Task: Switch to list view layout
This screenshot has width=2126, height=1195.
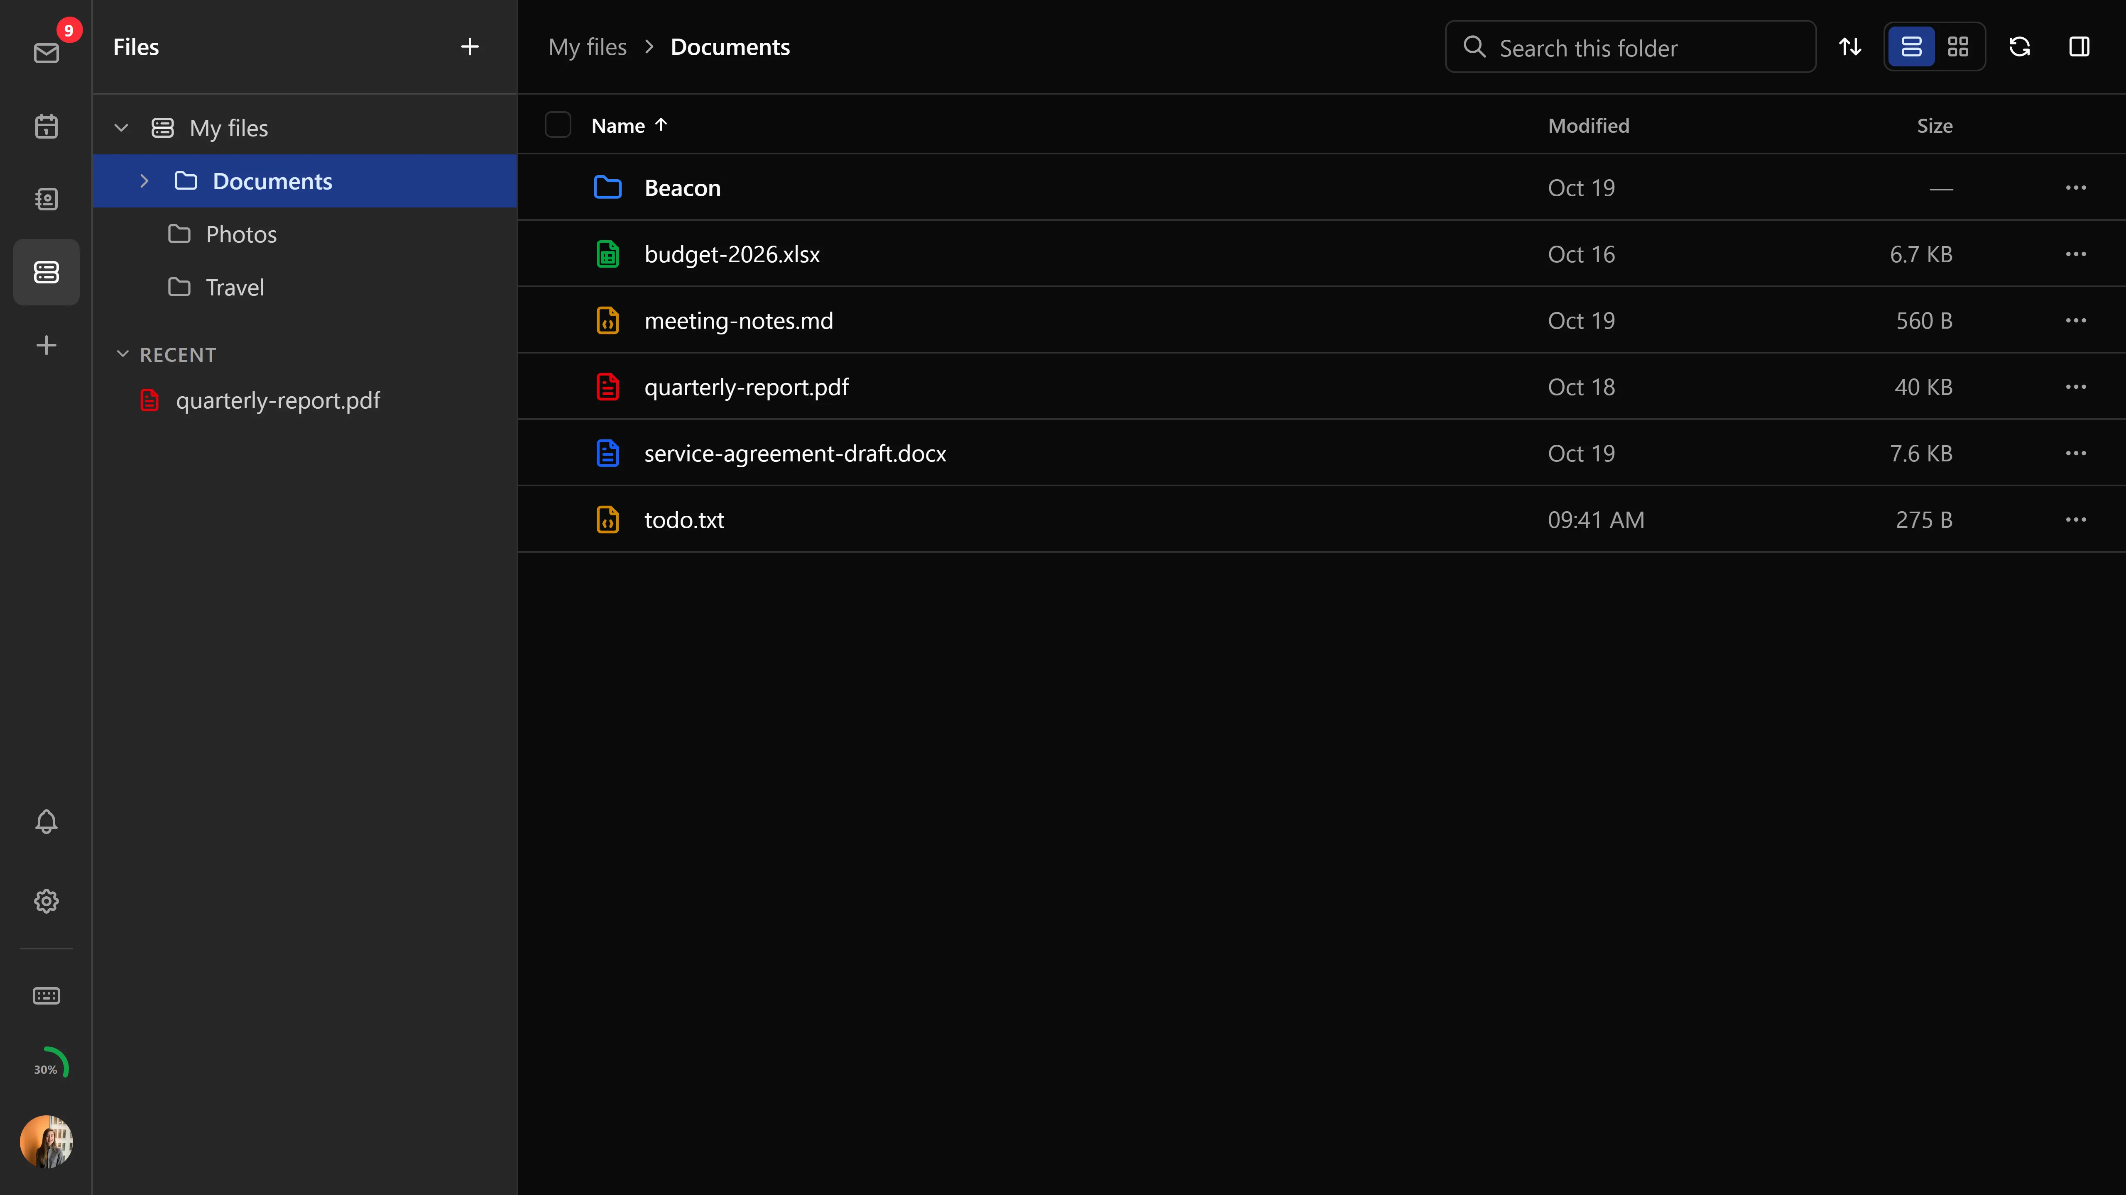Action: (x=1911, y=47)
